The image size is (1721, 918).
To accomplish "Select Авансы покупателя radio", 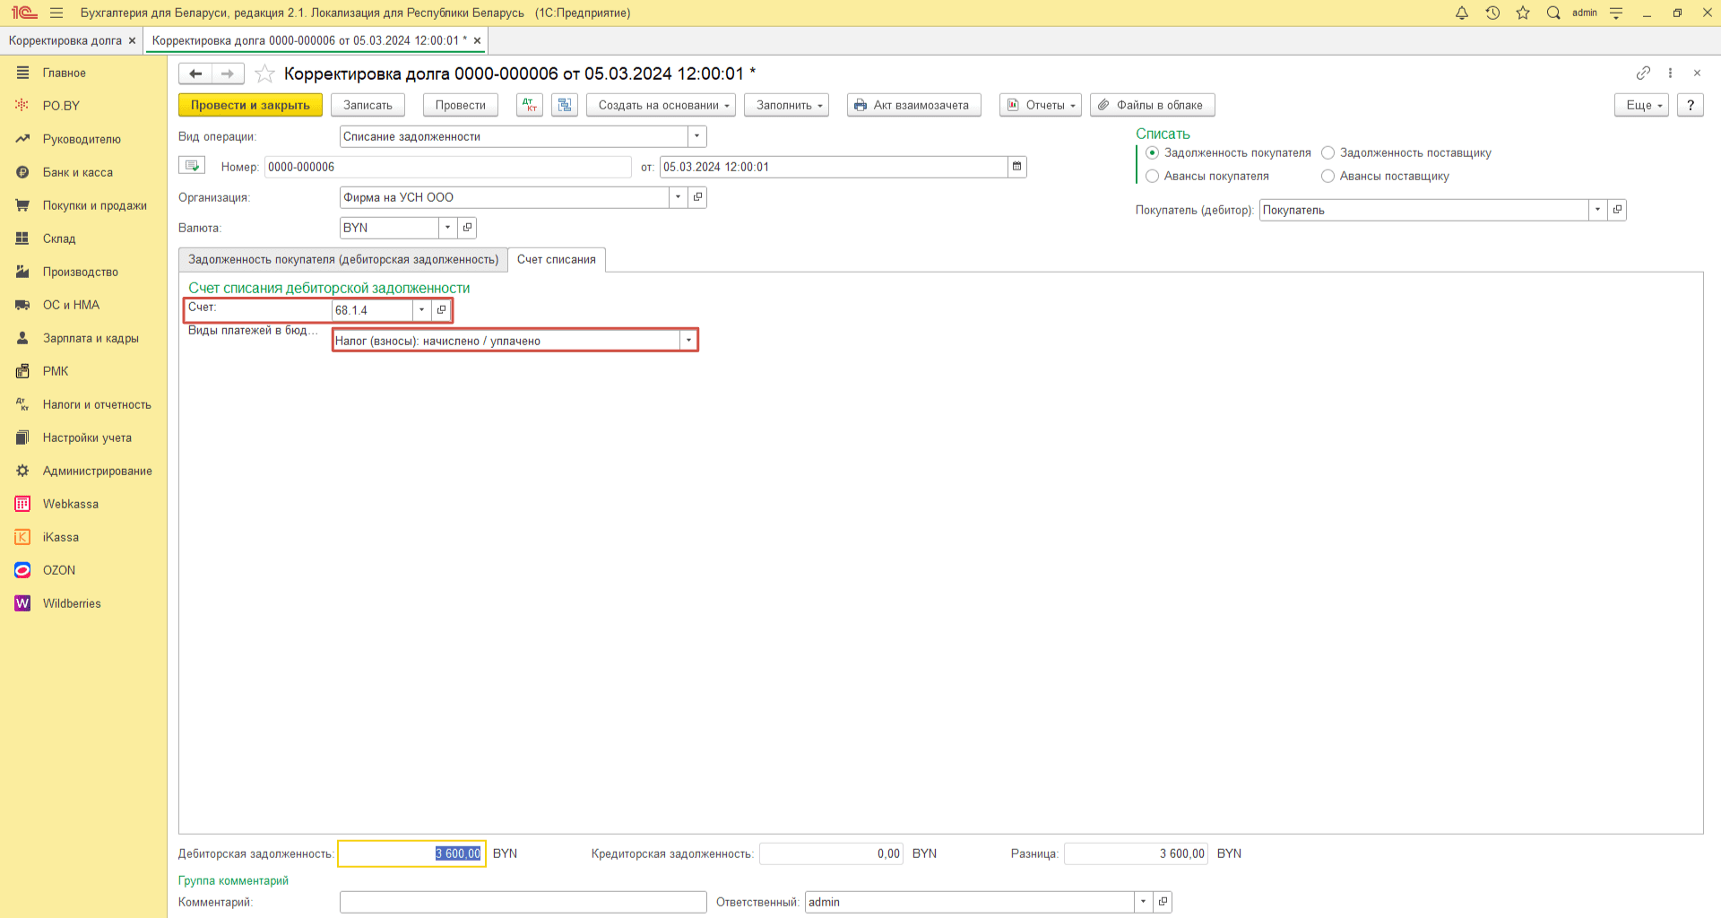I will tap(1153, 177).
